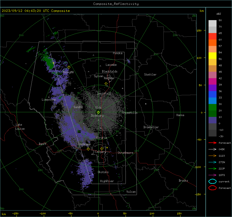Click the 04DK legend text
Viewport: 232px width, 217px height.
coord(222,149)
